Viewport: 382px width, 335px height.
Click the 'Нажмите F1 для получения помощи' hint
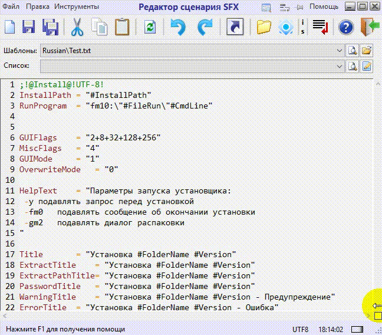pyautogui.click(x=65, y=329)
